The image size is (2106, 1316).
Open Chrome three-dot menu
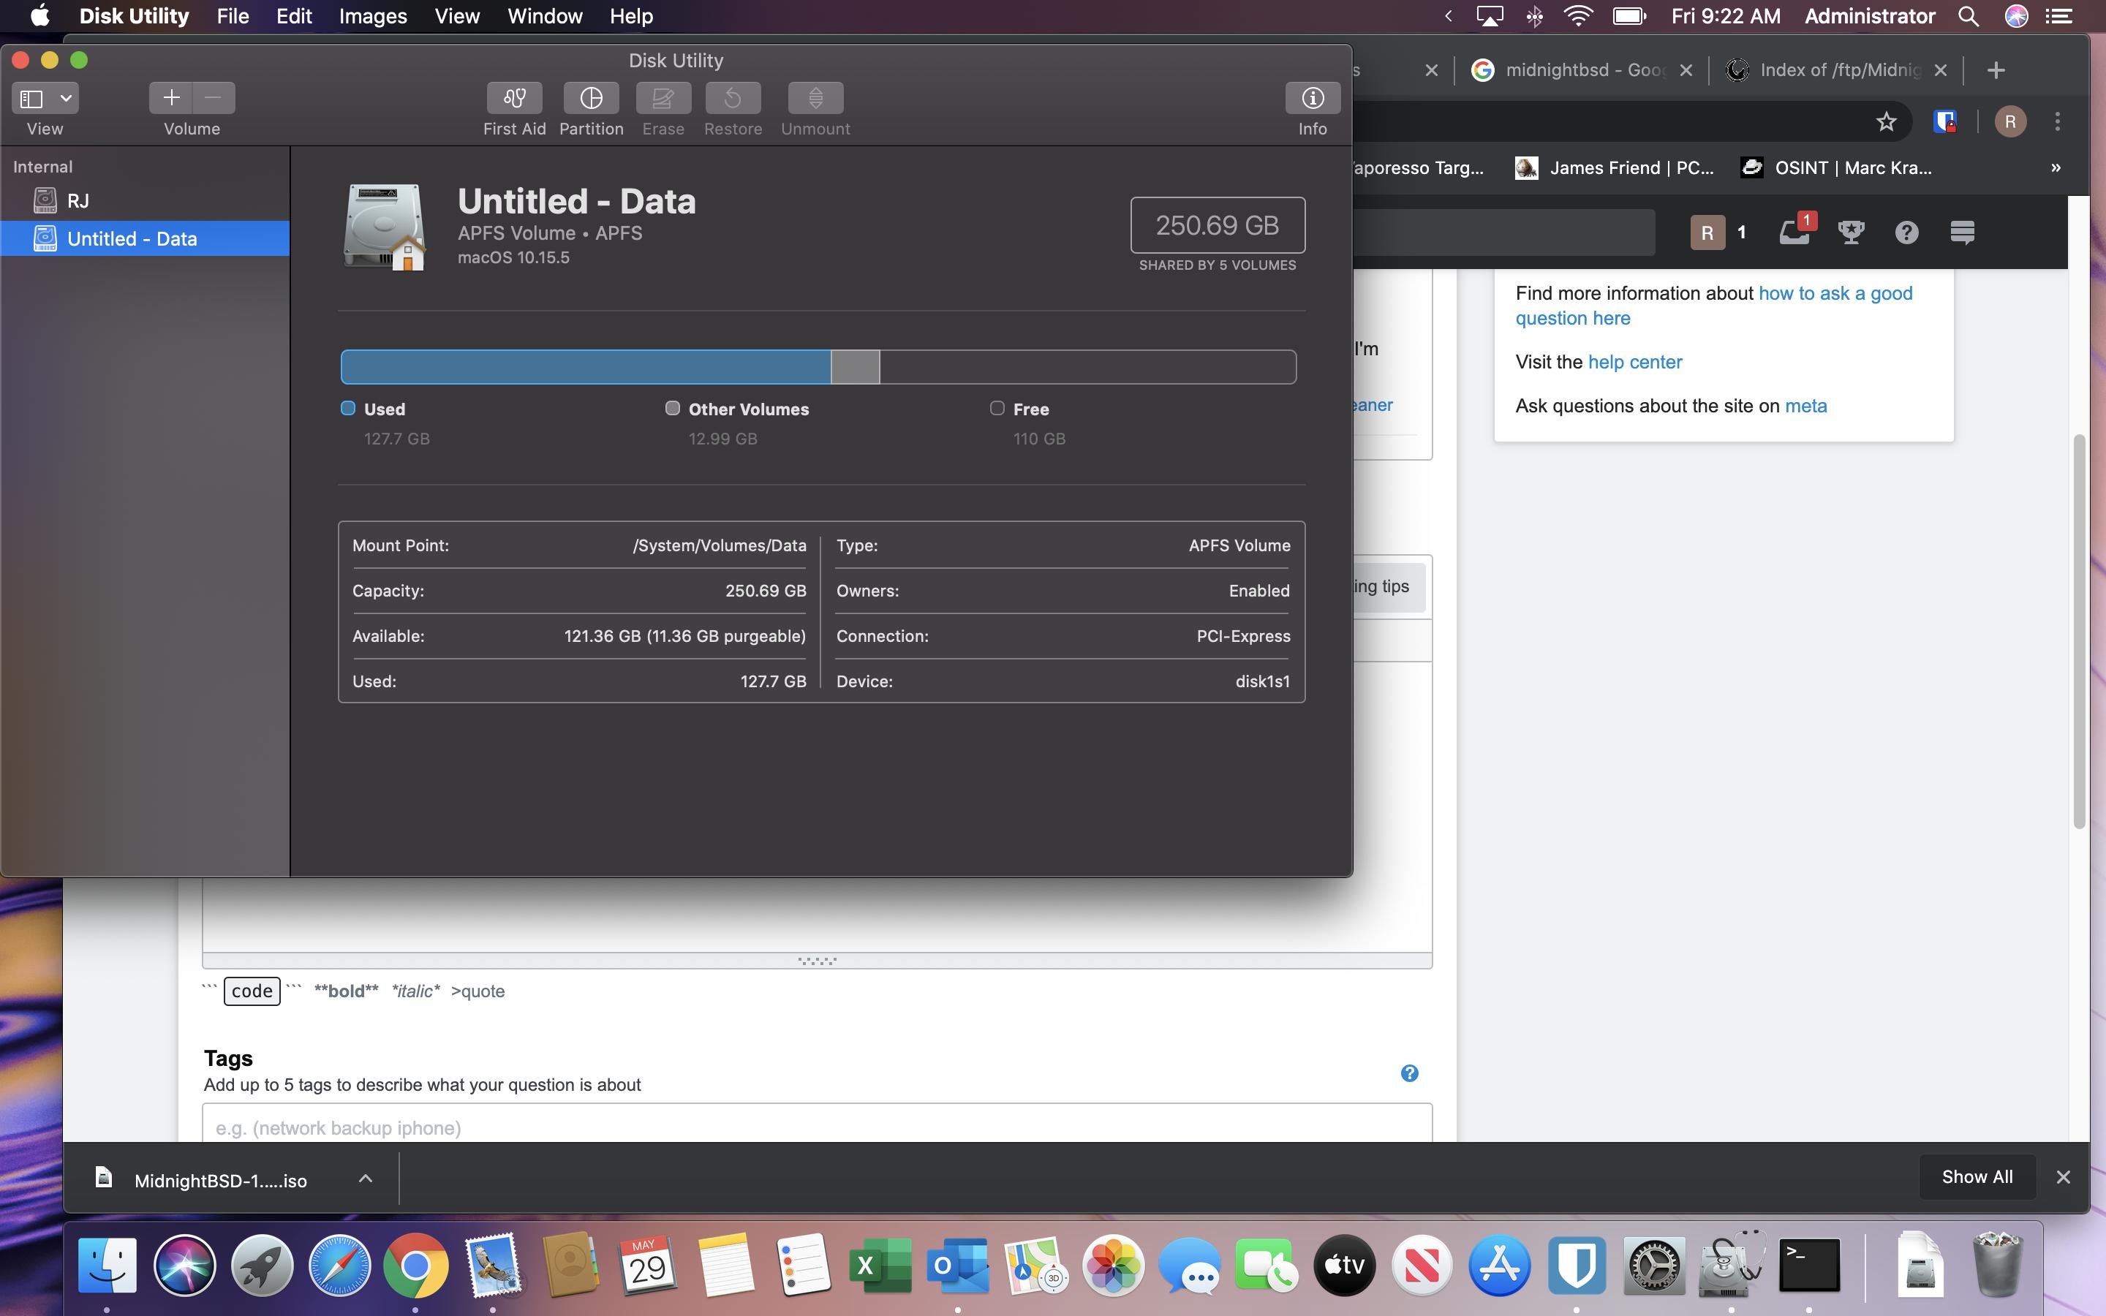coord(2057,122)
